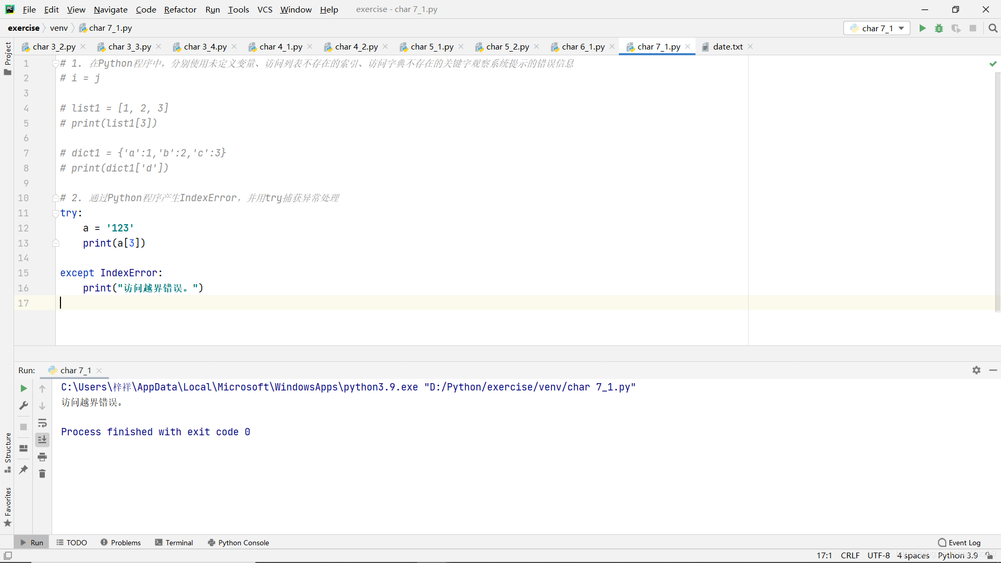Toggle scroll to end of output

coord(42,440)
